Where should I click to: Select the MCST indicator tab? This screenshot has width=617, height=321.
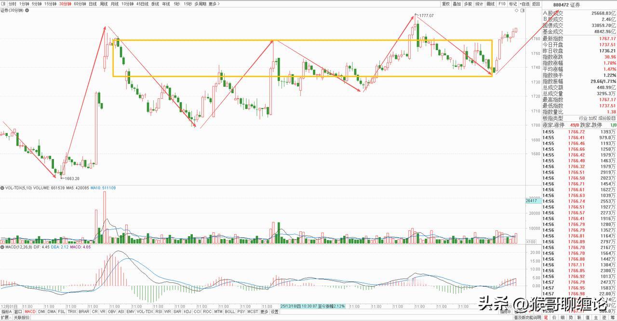[253, 312]
